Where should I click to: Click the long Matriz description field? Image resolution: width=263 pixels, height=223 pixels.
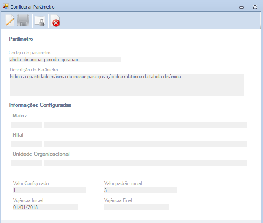click(145, 125)
